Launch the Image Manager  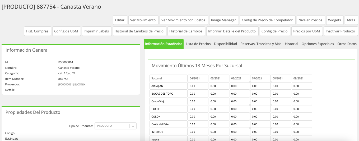(x=223, y=20)
